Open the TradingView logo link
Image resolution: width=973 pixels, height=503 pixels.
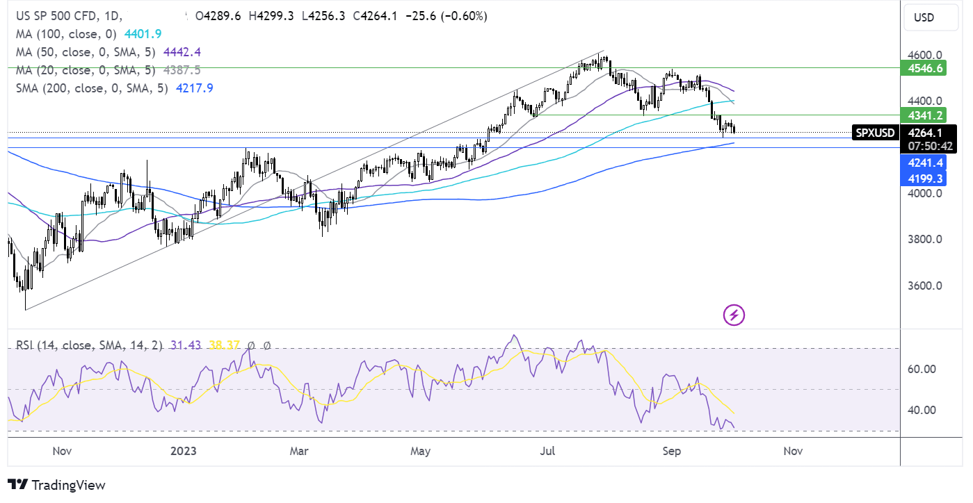(x=56, y=485)
